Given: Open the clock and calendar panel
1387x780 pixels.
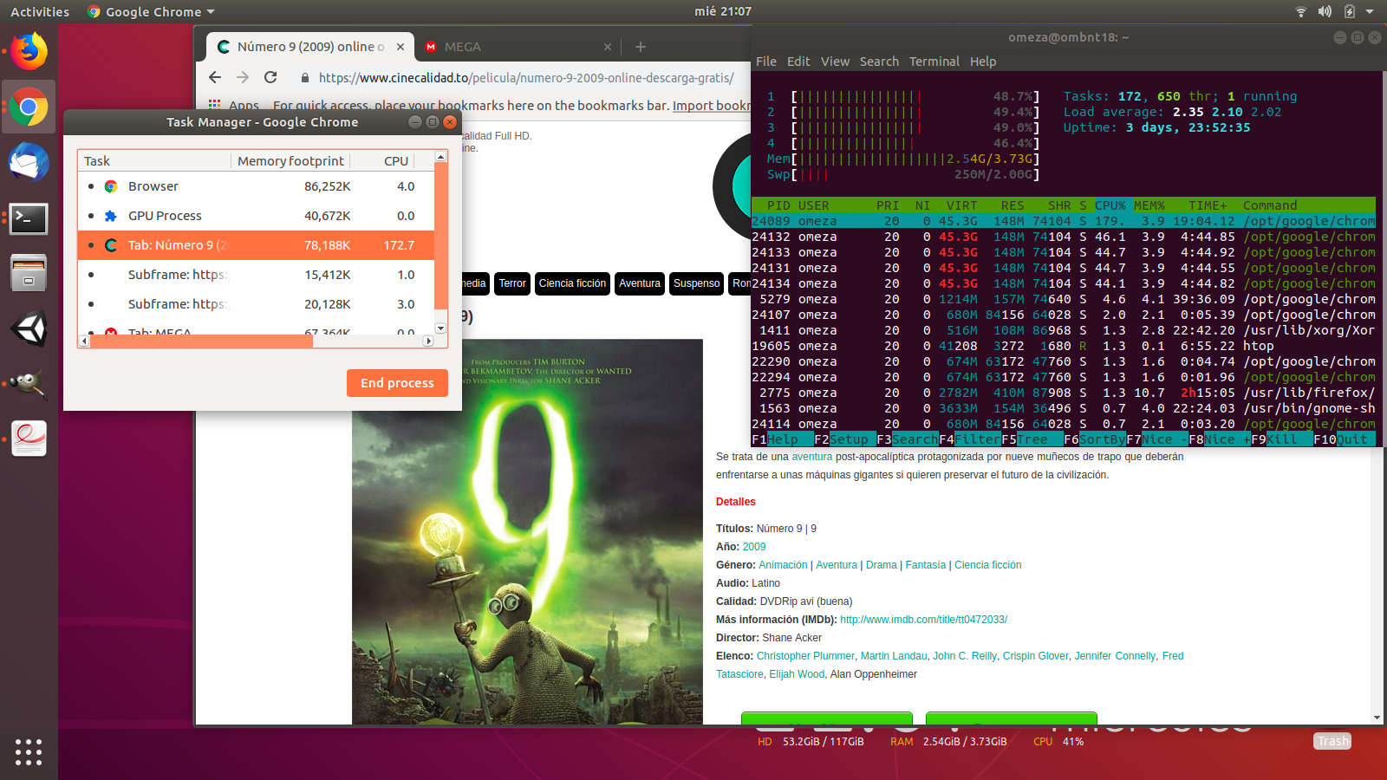Looking at the screenshot, I should 723,11.
